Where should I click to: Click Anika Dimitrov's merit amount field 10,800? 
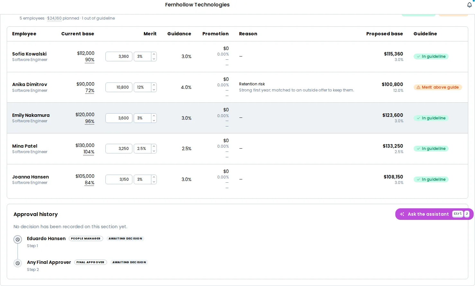[x=119, y=87]
